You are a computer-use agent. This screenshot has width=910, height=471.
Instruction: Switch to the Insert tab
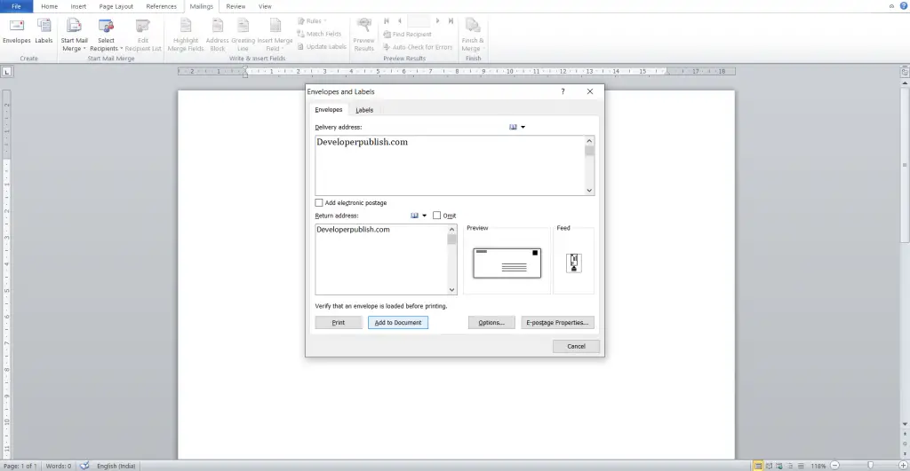[78, 6]
